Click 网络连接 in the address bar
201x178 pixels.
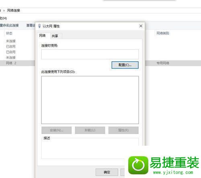point(14,10)
